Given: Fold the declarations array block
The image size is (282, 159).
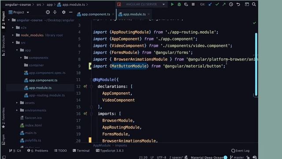Looking at the screenshot, I should [91, 87].
